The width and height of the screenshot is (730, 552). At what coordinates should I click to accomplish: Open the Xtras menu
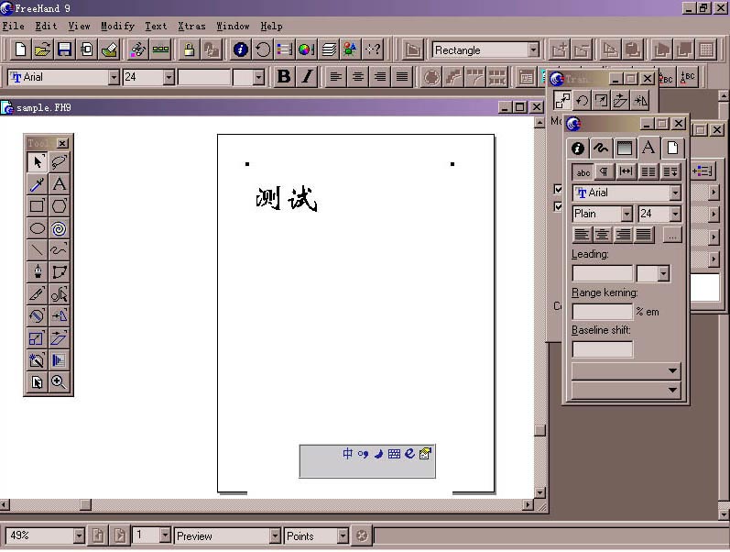pyautogui.click(x=191, y=26)
